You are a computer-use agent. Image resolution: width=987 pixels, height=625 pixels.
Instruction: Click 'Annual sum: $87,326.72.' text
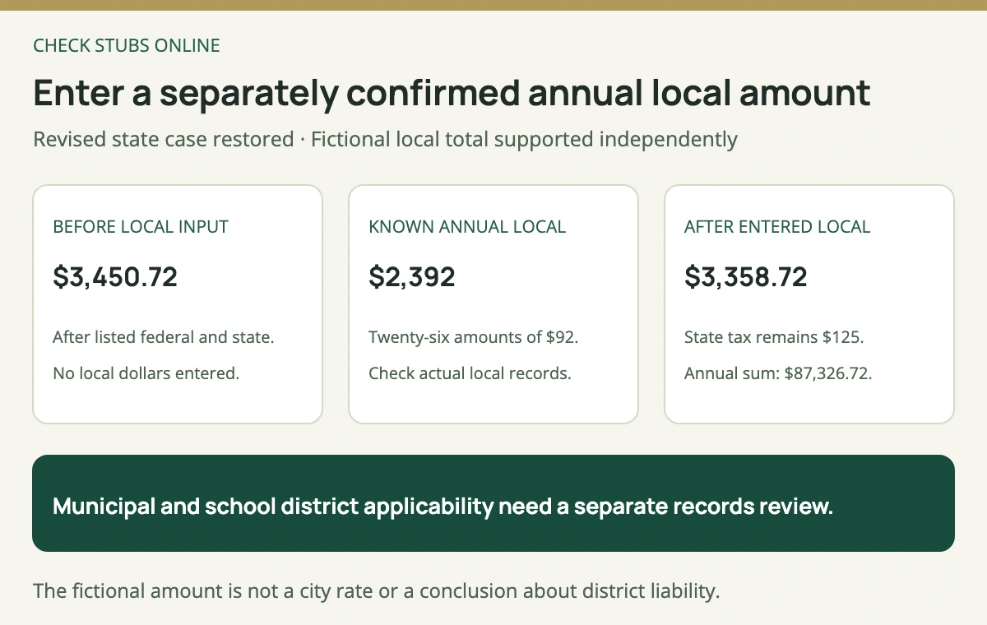click(778, 373)
